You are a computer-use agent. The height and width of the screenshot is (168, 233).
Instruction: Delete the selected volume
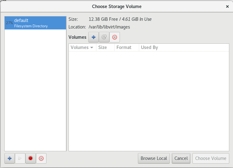click(115, 37)
